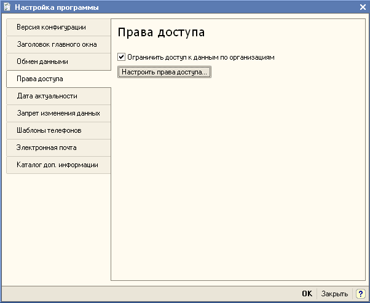Toggle the Ограничить доступ к данным checkbox
370x303 pixels.
click(x=121, y=57)
